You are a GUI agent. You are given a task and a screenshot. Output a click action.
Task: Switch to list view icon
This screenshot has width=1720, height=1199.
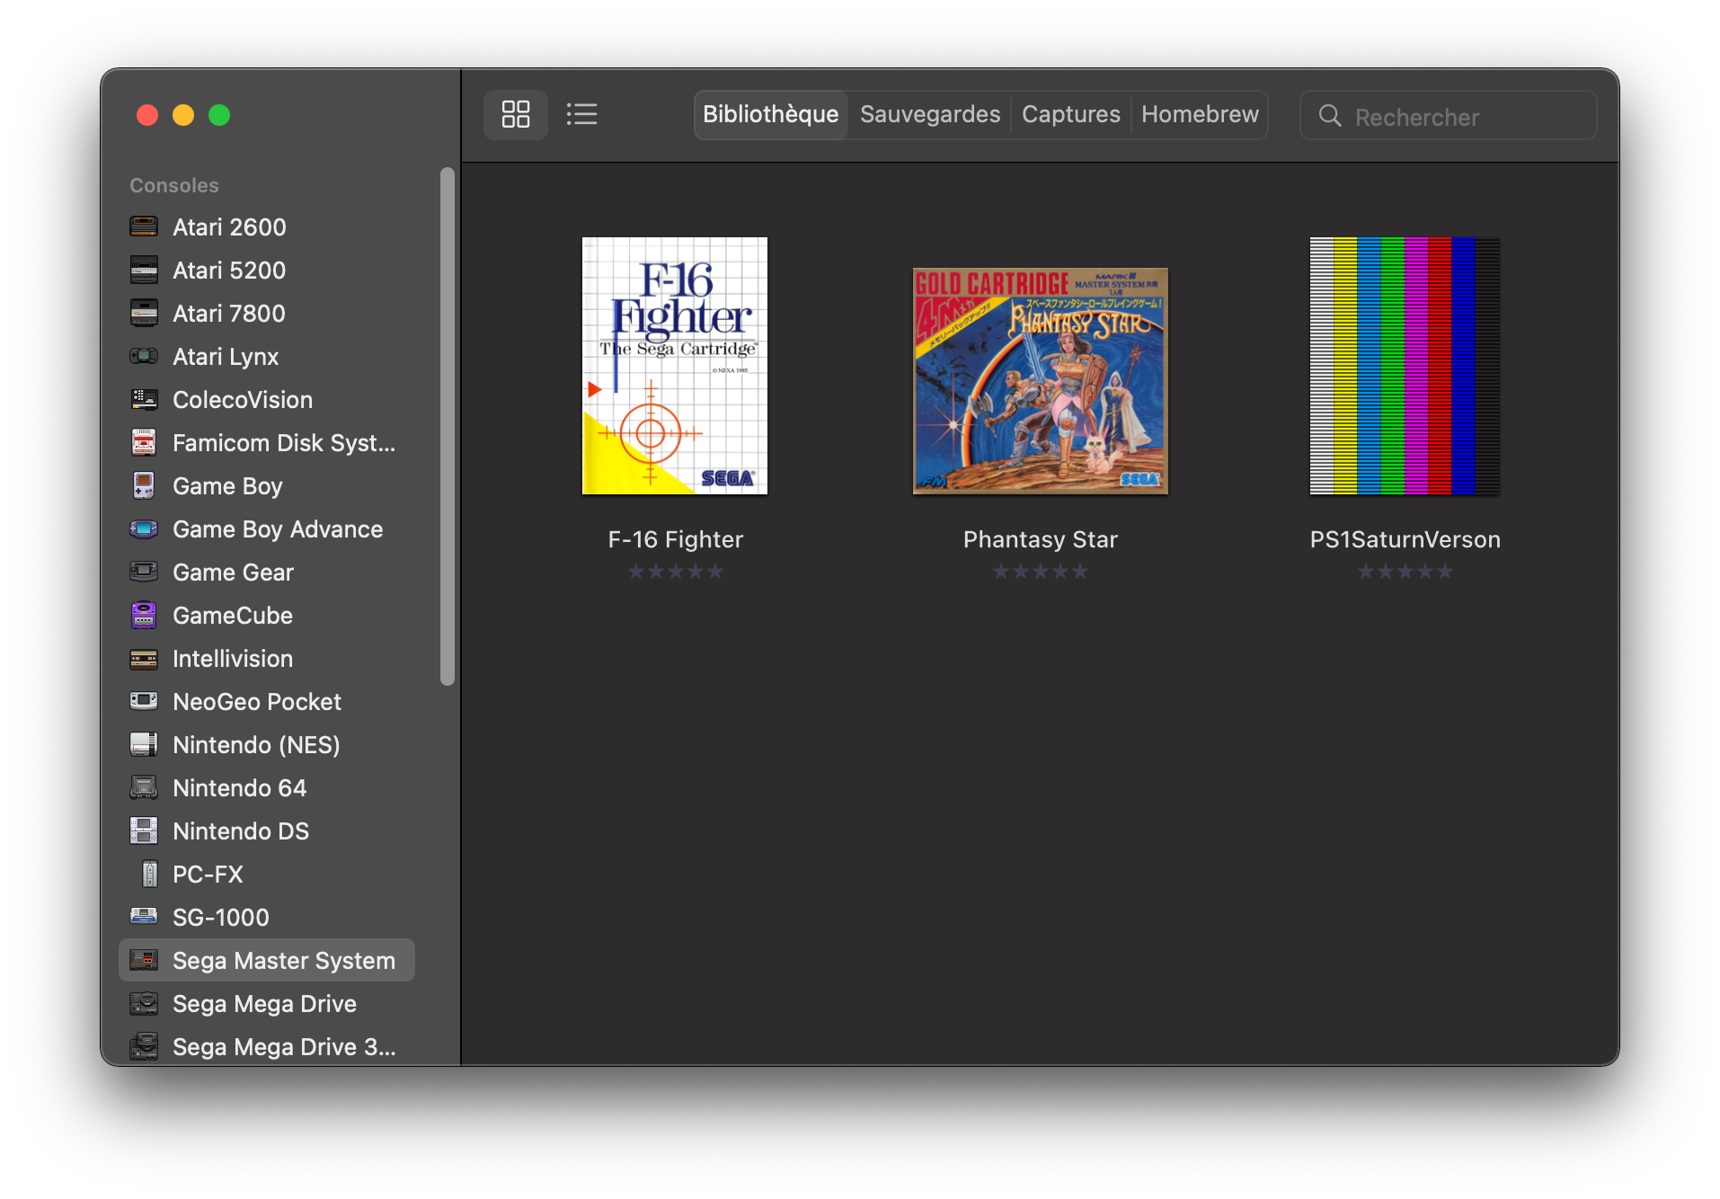click(582, 114)
